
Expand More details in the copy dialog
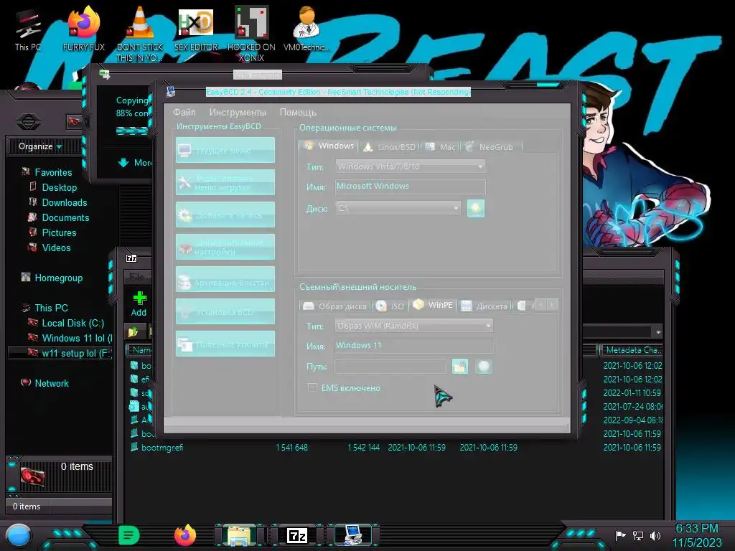click(134, 163)
